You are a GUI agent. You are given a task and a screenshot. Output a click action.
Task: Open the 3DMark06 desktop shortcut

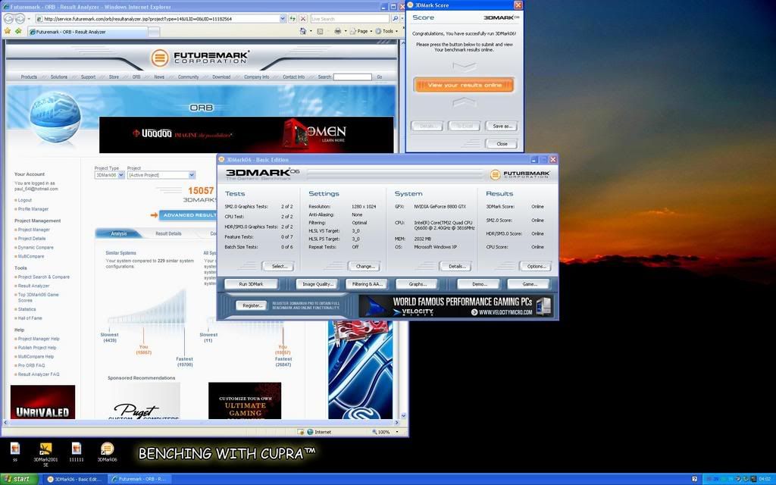[107, 452]
